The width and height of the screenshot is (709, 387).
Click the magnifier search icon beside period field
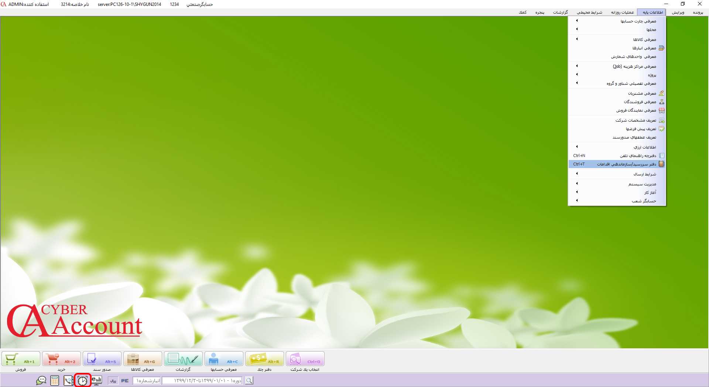249,381
